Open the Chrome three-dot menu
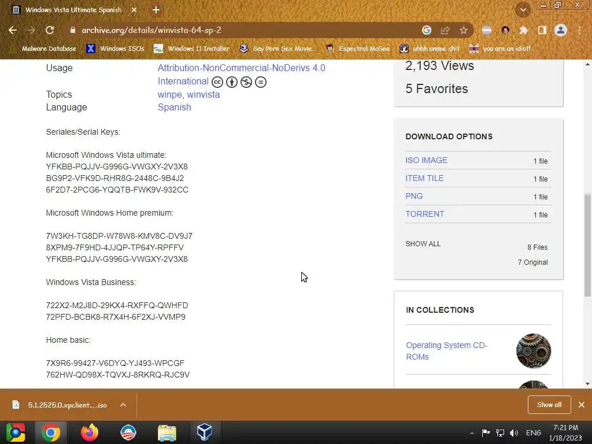 pyautogui.click(x=579, y=30)
